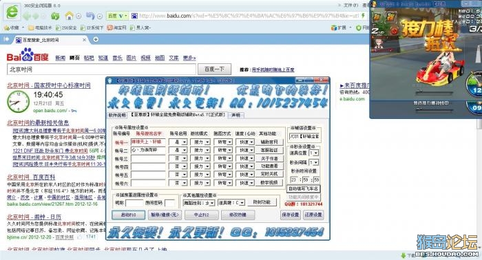Screen dimensions: 482x260
Task: Click the blue undo/restore tab icon
Action: pyautogui.click(x=90, y=15)
